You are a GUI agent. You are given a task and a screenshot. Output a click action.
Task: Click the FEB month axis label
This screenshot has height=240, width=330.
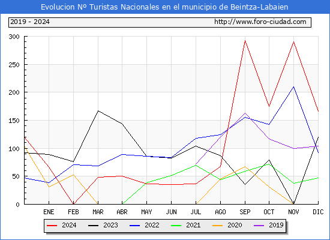tap(73, 212)
